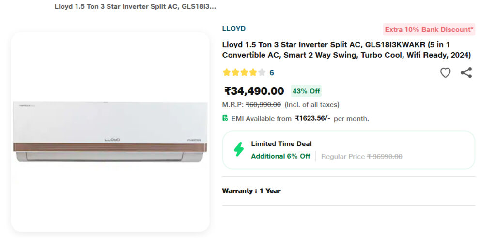This screenshot has height=238, width=496.
Task: Click the green EMI icon
Action: coord(225,118)
